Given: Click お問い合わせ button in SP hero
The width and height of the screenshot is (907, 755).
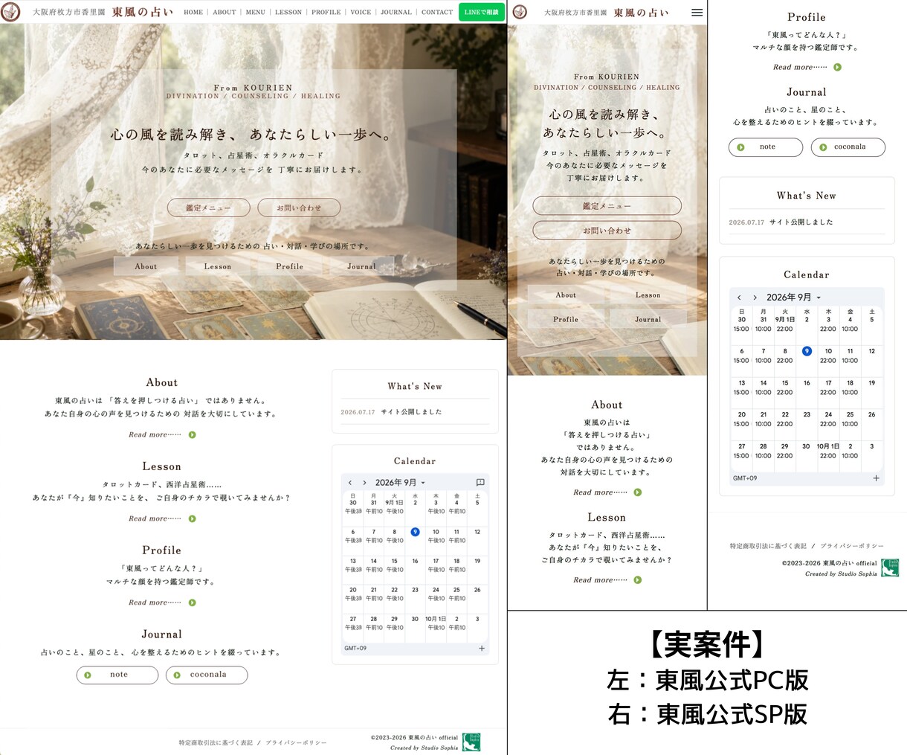Looking at the screenshot, I should [607, 231].
